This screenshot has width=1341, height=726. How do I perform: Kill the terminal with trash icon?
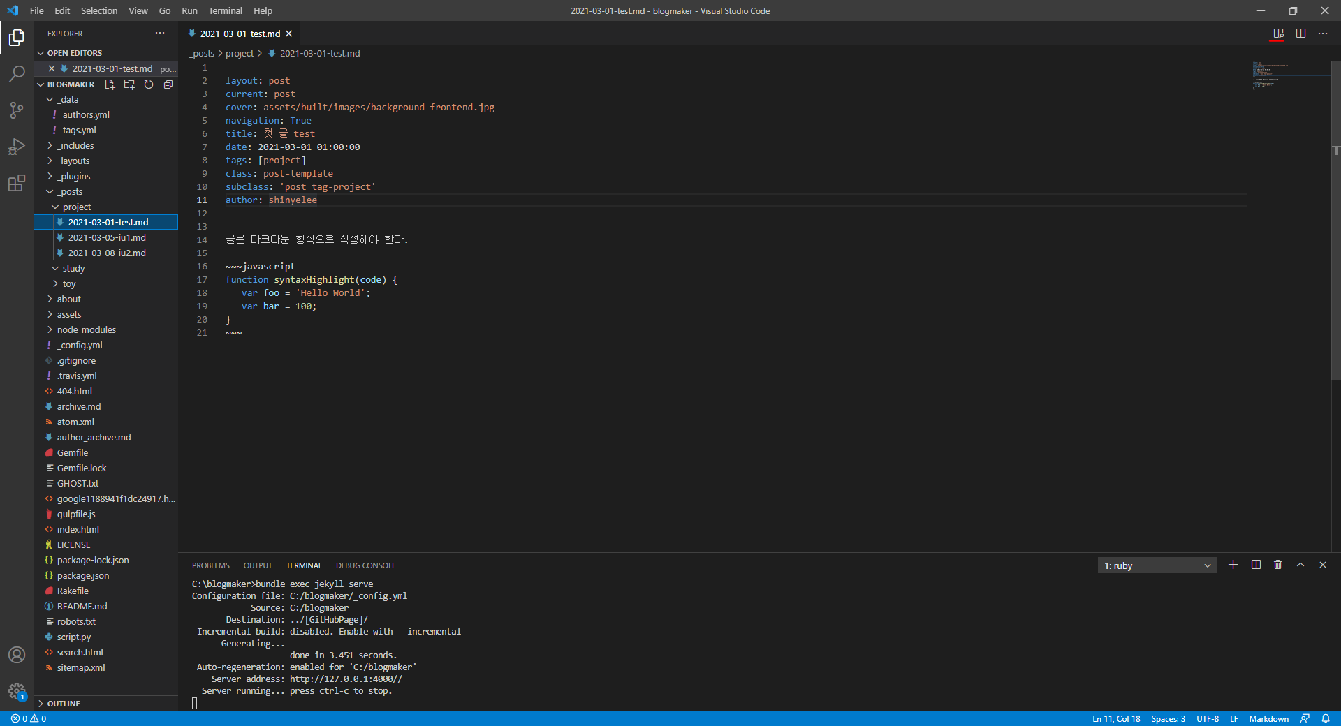coord(1278,565)
